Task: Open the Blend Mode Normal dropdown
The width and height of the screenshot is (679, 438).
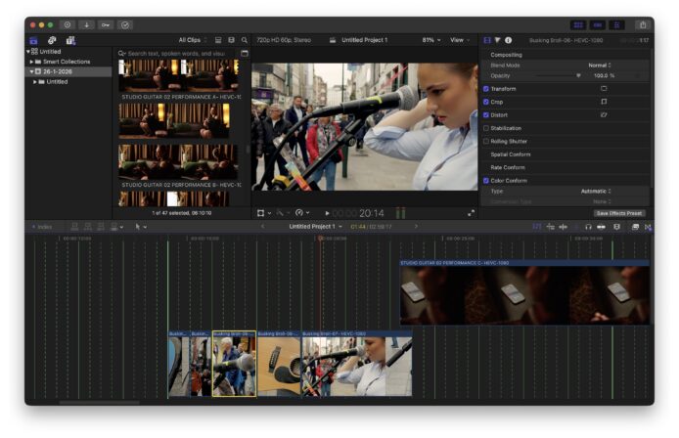Action: [x=600, y=65]
